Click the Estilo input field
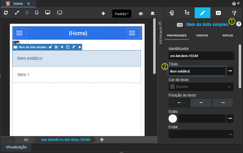The width and height of the screenshot is (243, 153). [x=202, y=119]
